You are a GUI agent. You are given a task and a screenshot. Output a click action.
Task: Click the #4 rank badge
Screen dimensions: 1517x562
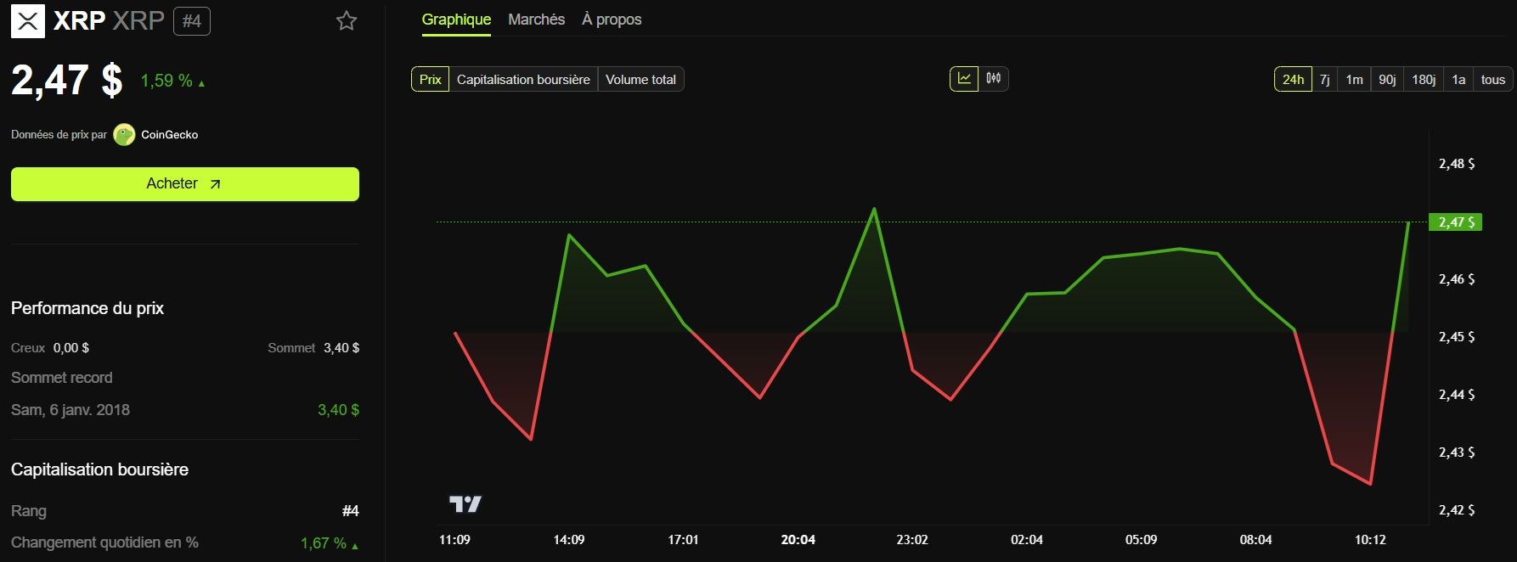(x=192, y=21)
